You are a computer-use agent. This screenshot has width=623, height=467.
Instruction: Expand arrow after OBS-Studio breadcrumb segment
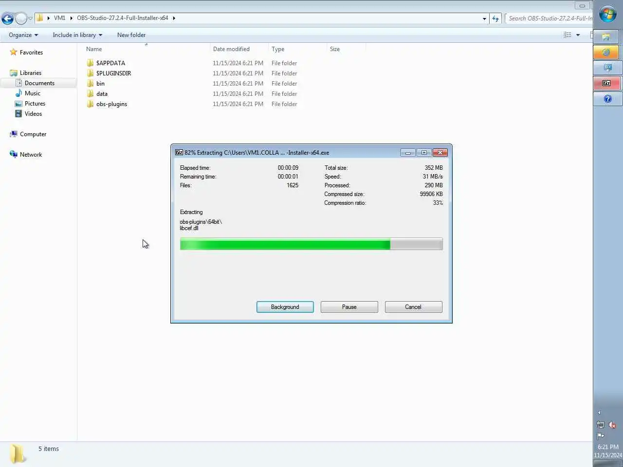[x=174, y=18]
